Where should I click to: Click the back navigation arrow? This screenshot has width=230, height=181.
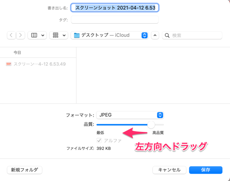(x=12, y=35)
